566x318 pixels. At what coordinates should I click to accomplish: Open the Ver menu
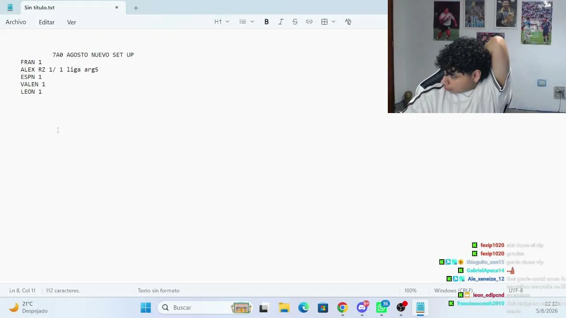tap(72, 22)
